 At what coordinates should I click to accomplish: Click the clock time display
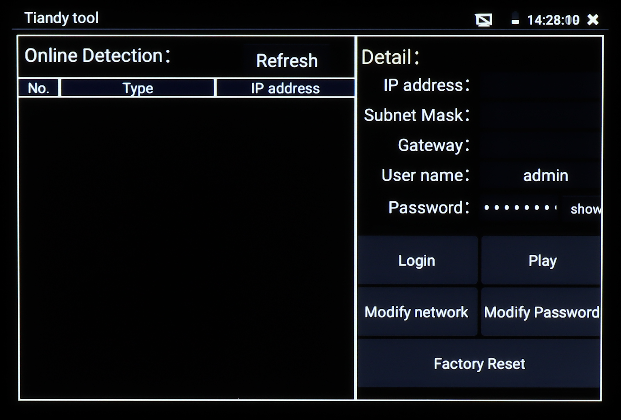tap(553, 20)
